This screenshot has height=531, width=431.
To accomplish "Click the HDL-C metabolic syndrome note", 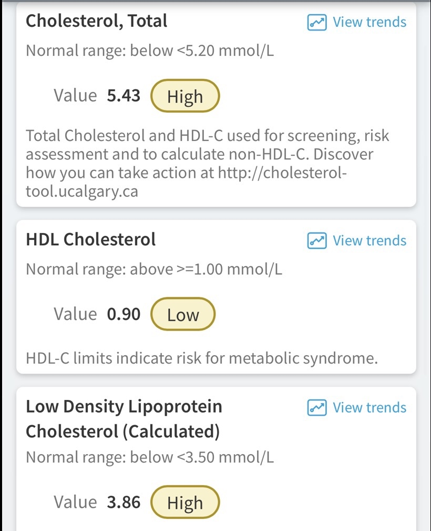I will [x=202, y=359].
